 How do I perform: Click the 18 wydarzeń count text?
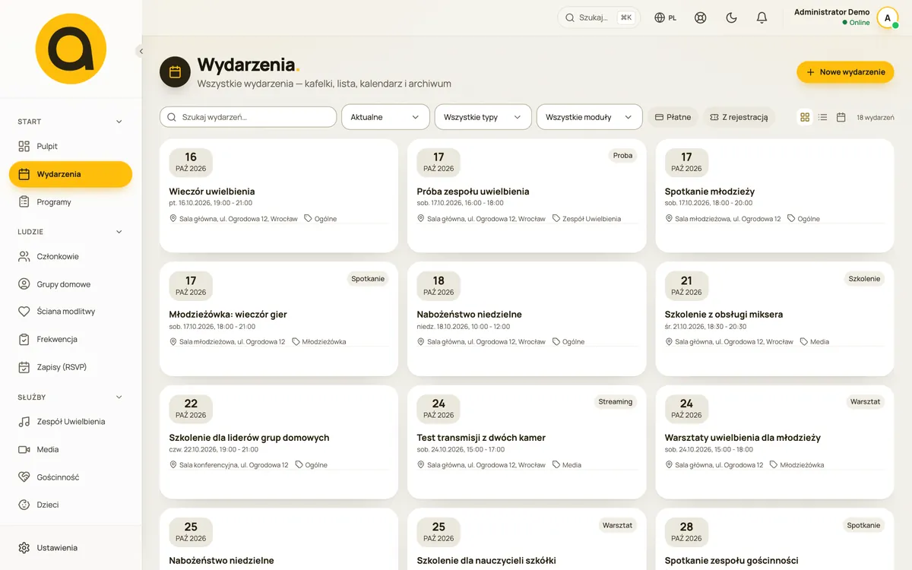[875, 118]
